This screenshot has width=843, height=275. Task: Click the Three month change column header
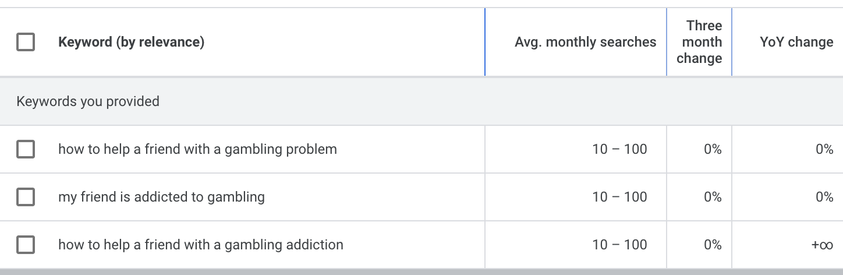699,42
